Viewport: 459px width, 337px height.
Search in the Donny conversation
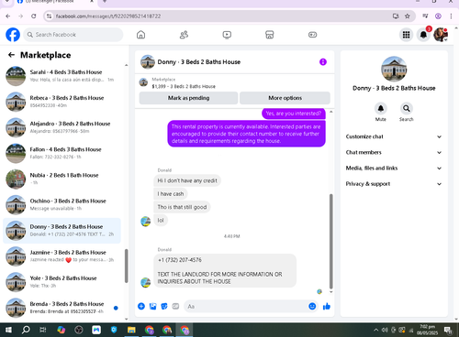(x=407, y=108)
